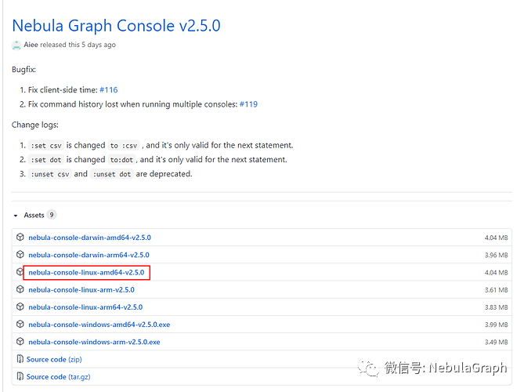Open Aiee's user profile link

(31, 45)
